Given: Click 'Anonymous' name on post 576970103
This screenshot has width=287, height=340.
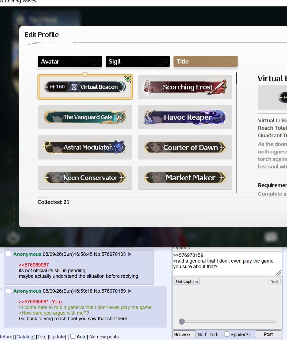Looking at the screenshot, I should (x=27, y=254).
